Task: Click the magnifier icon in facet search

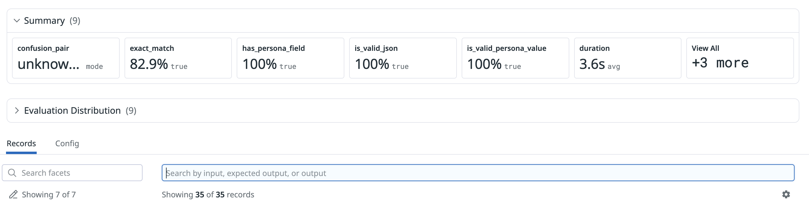Action: point(12,173)
